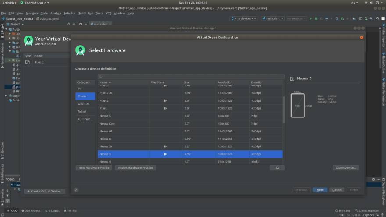Toggle the Device File Explorer side tab
The width and height of the screenshot is (386, 217).
click(383, 192)
